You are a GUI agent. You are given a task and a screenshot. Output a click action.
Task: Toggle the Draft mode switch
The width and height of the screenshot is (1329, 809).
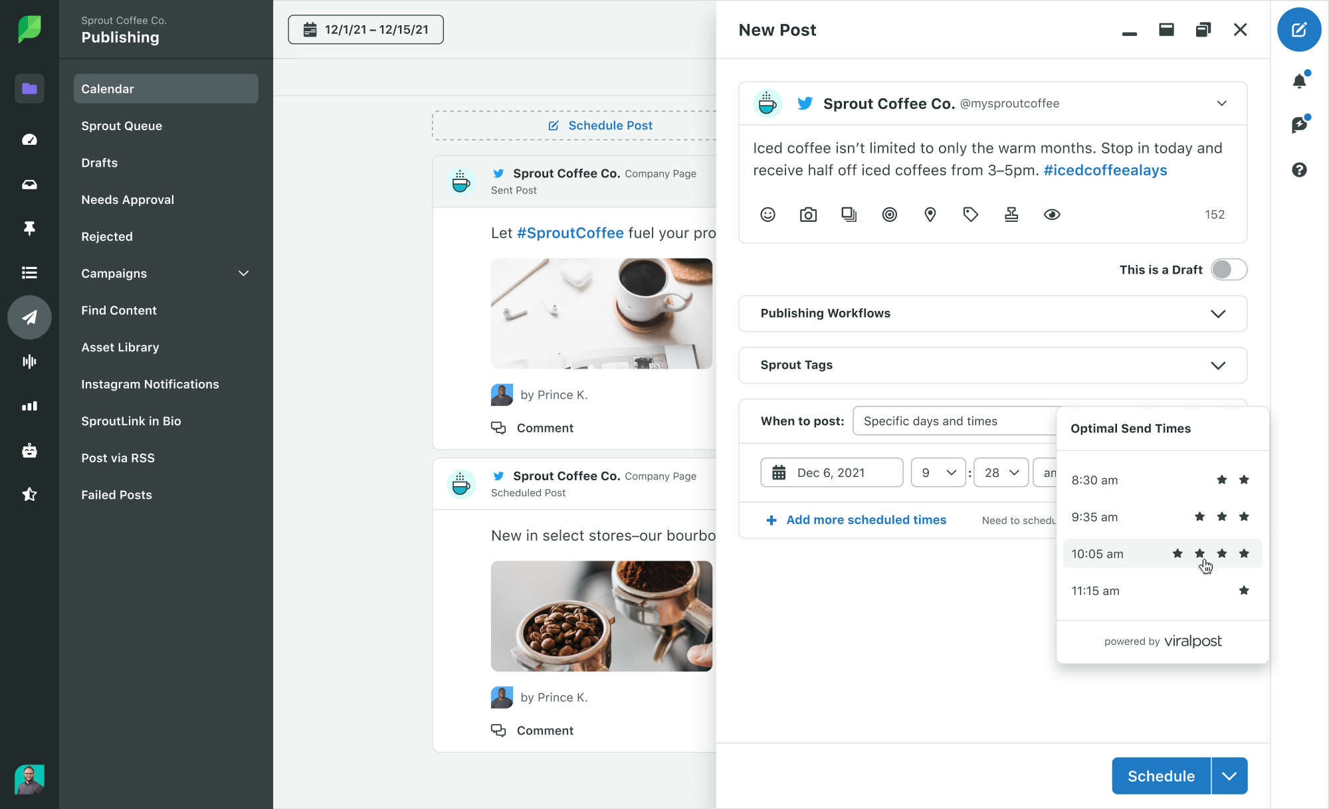point(1229,270)
